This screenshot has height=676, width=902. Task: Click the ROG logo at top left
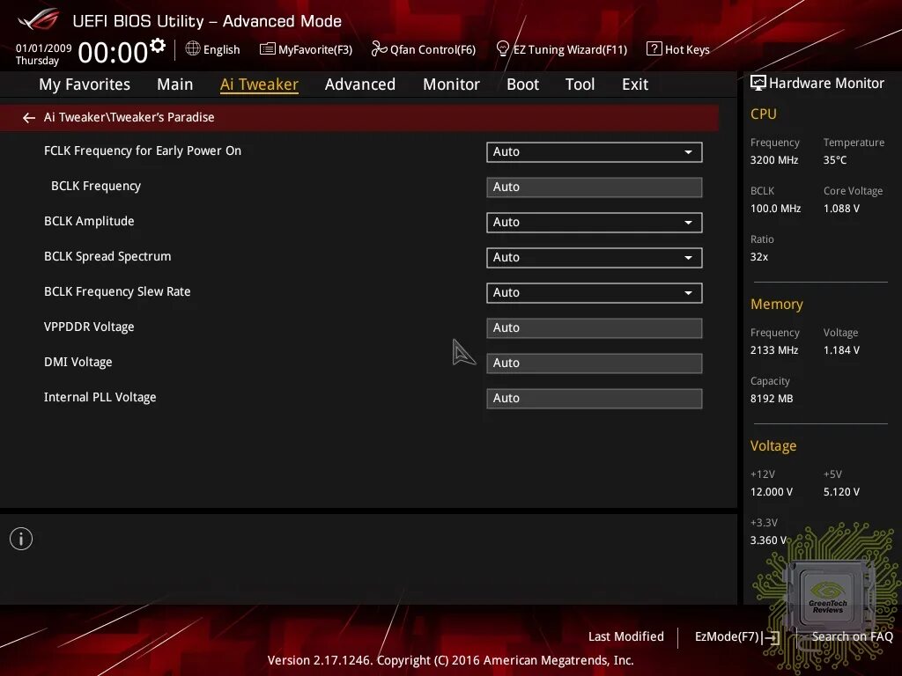pyautogui.click(x=39, y=19)
